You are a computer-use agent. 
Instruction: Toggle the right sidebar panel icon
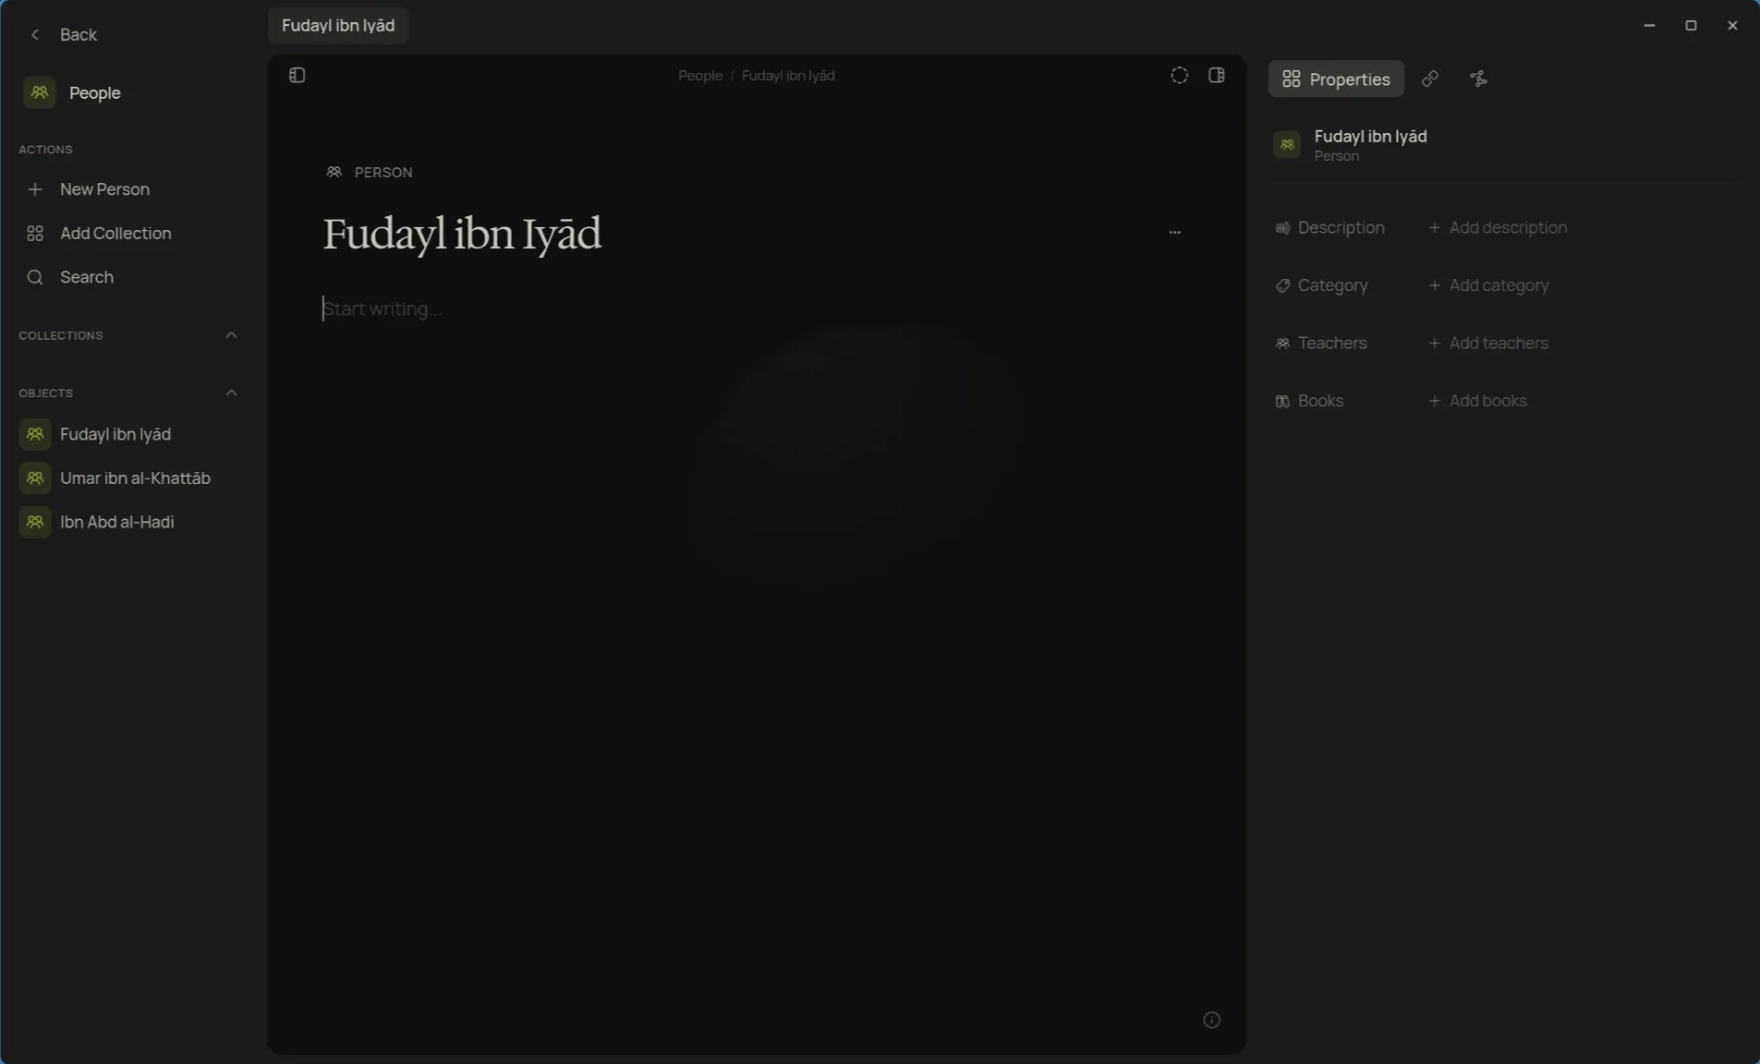1217,76
